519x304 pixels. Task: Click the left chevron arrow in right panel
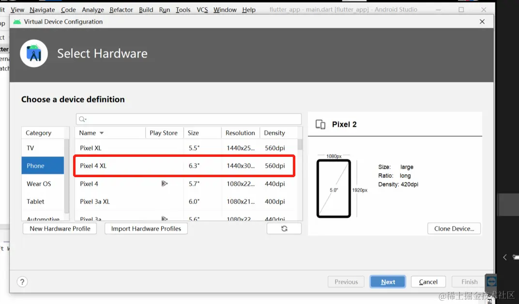pos(505,257)
